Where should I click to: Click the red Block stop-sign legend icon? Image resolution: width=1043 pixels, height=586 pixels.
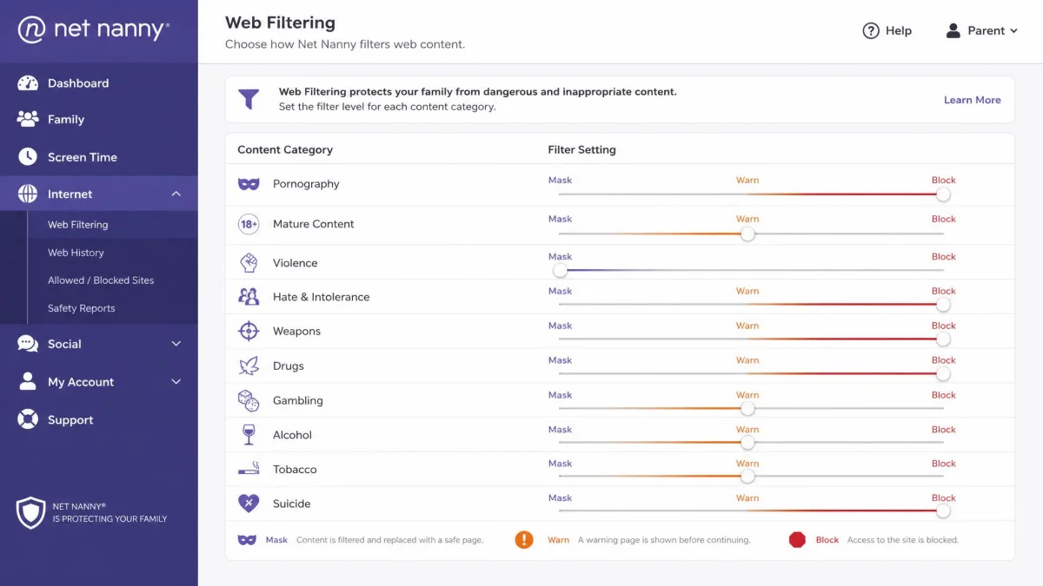click(x=797, y=539)
